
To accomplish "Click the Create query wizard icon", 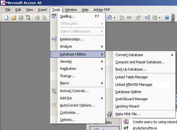I will click(126, 122).
